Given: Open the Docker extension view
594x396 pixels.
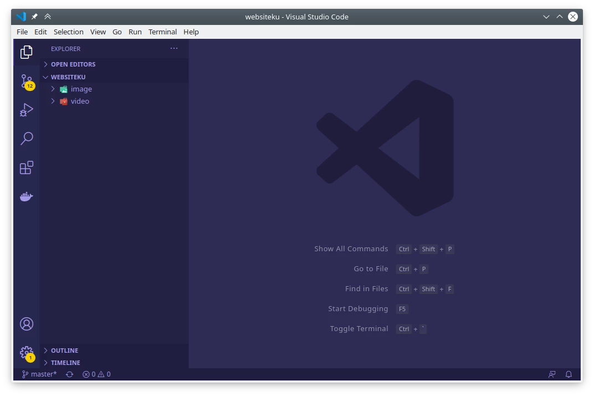Looking at the screenshot, I should pos(26,196).
